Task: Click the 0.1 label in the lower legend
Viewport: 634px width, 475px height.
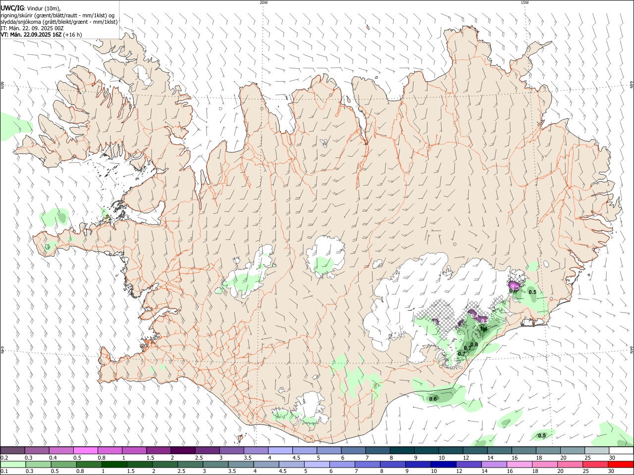Action: [4, 472]
